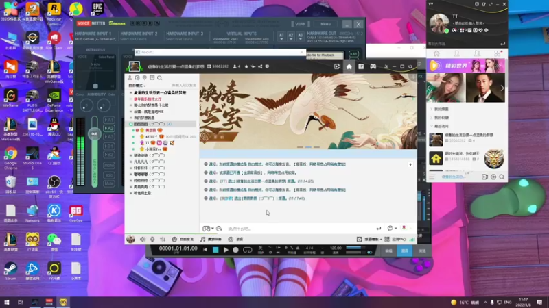Click the blue Stop button in DAW transport
The width and height of the screenshot is (549, 308).
215,250
